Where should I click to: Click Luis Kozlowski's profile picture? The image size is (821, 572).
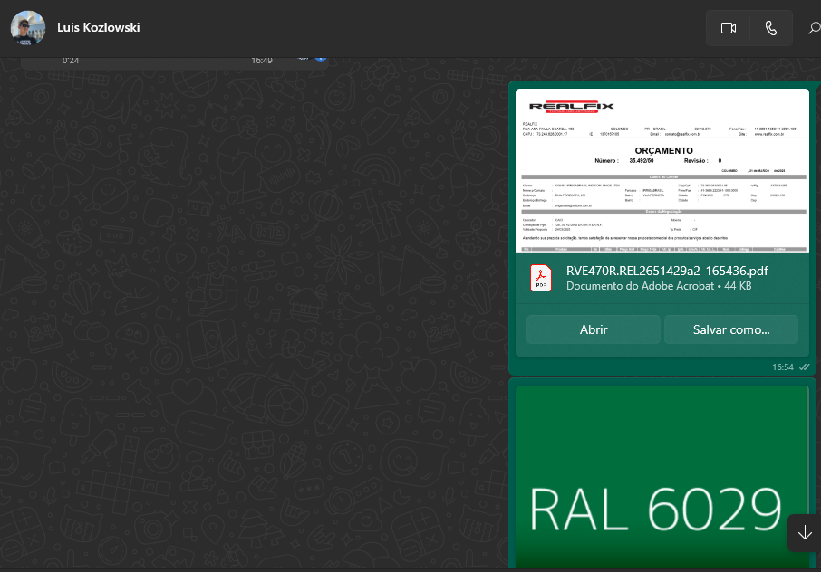click(27, 28)
